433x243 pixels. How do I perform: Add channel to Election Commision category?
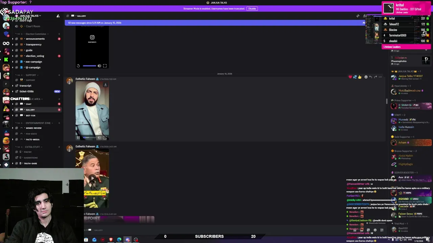click(59, 34)
